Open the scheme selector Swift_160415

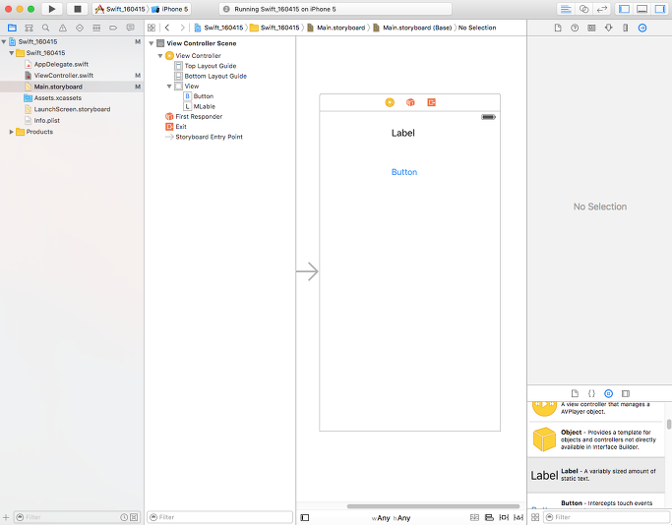point(120,9)
